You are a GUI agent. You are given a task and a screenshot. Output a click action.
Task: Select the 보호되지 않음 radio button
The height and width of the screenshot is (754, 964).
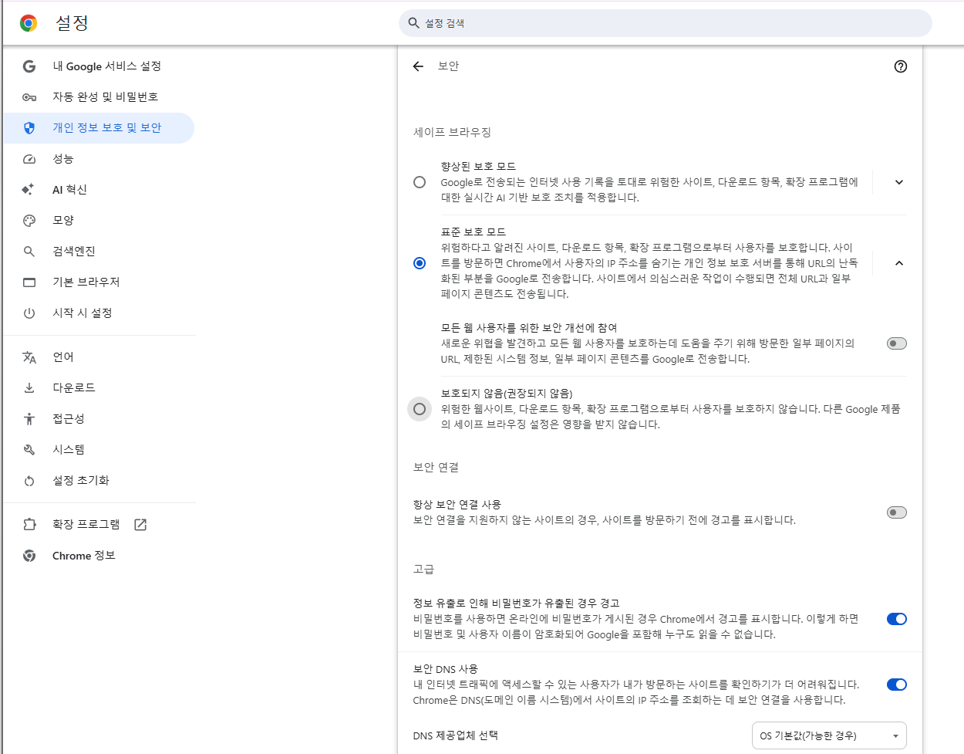pos(420,409)
